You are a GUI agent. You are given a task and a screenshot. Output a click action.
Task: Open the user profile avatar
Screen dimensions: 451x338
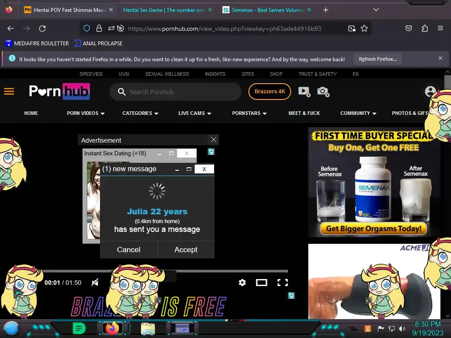430,92
